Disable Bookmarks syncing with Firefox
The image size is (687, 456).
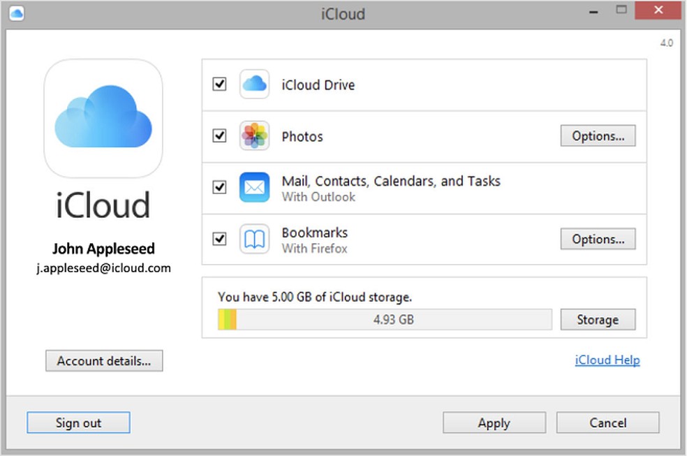219,239
